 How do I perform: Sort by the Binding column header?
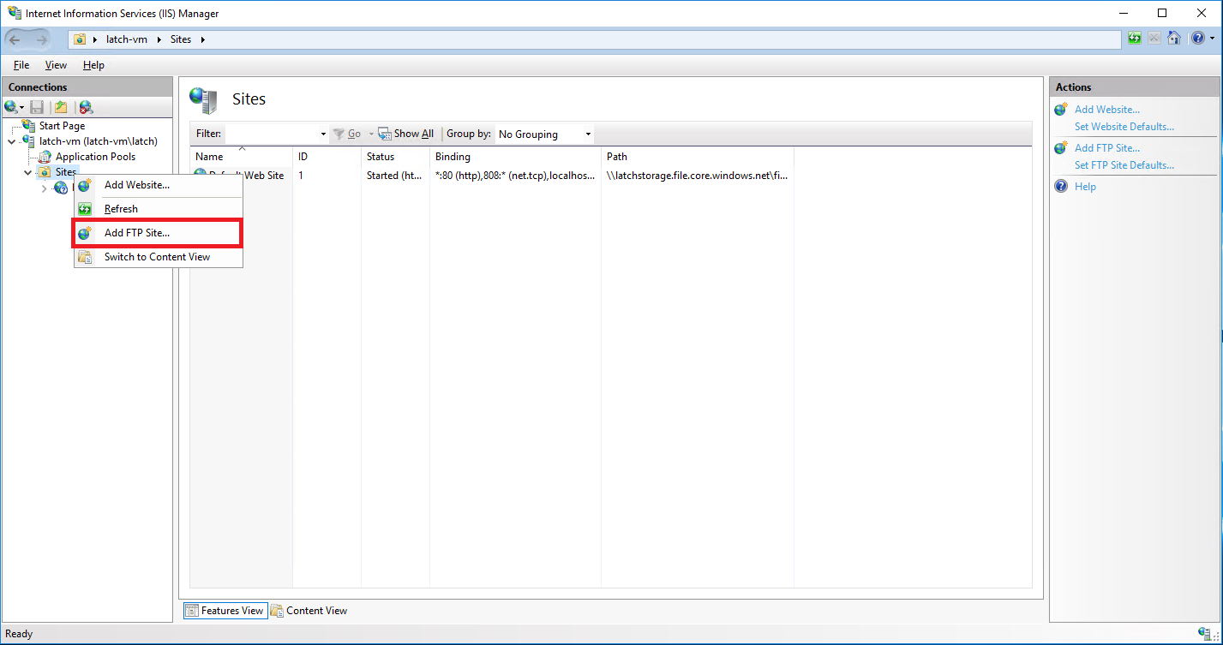(x=515, y=157)
